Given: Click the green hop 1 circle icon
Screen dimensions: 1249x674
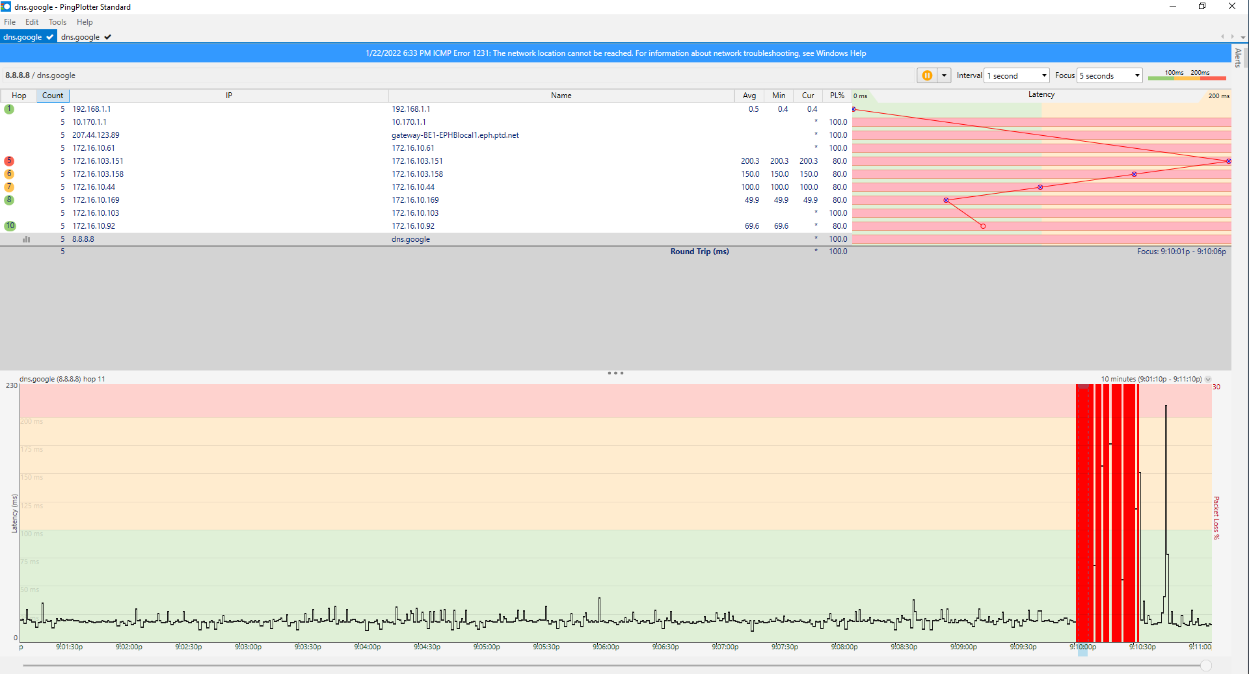Looking at the screenshot, I should pyautogui.click(x=9, y=109).
